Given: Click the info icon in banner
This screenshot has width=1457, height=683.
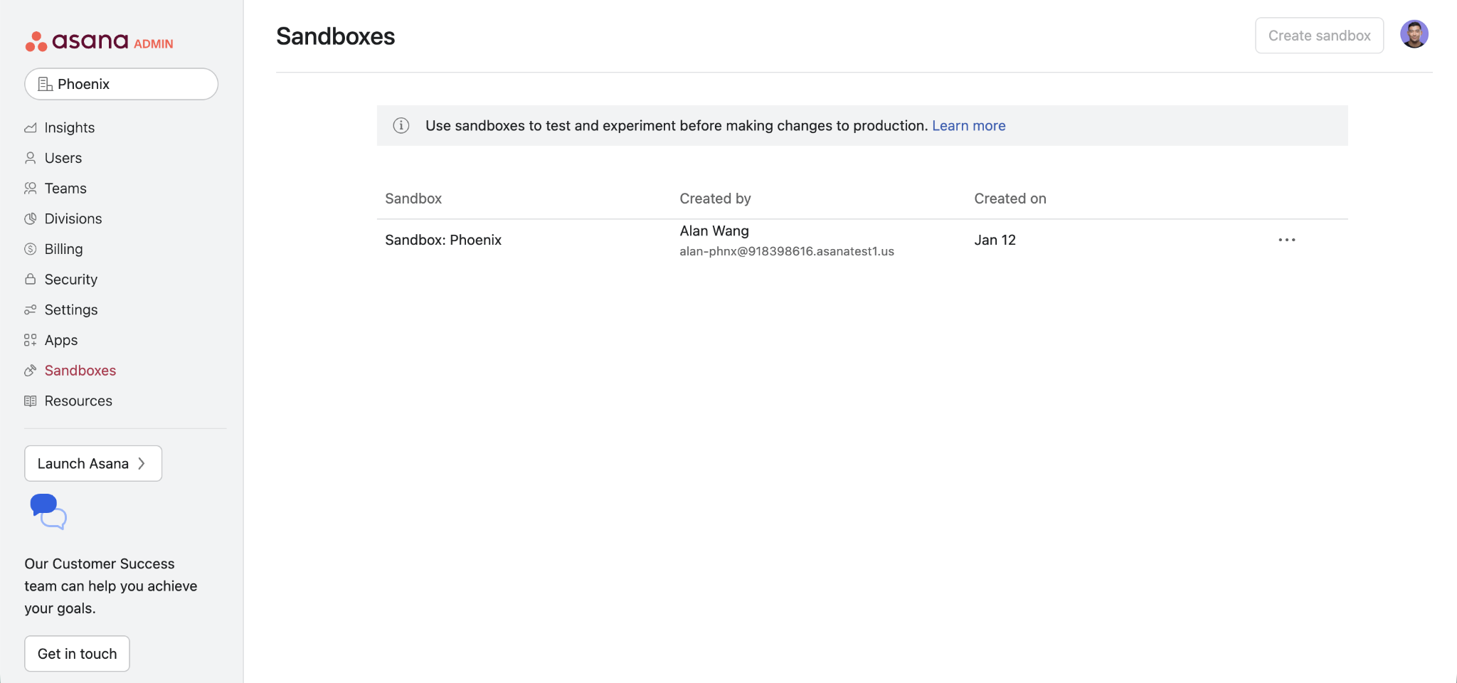Looking at the screenshot, I should (401, 126).
